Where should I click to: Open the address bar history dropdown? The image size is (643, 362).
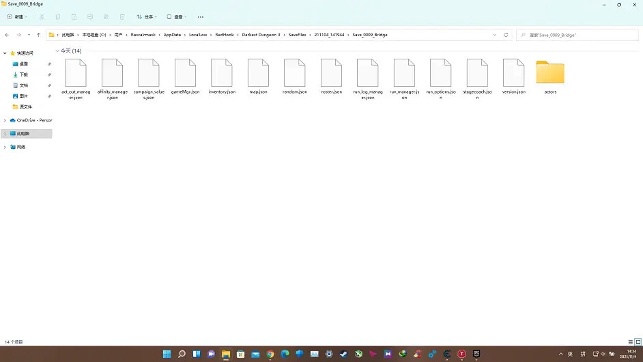click(496, 35)
